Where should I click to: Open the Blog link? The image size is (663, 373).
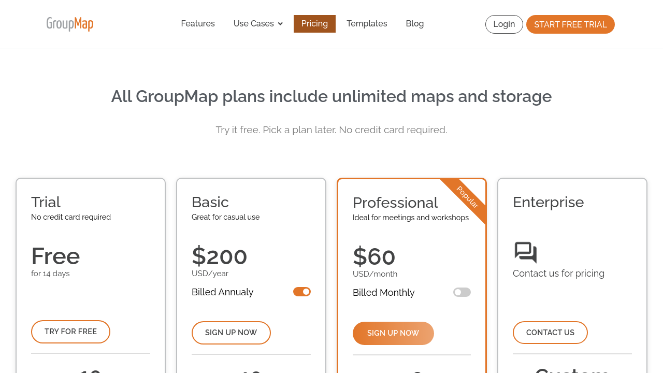pyautogui.click(x=414, y=24)
